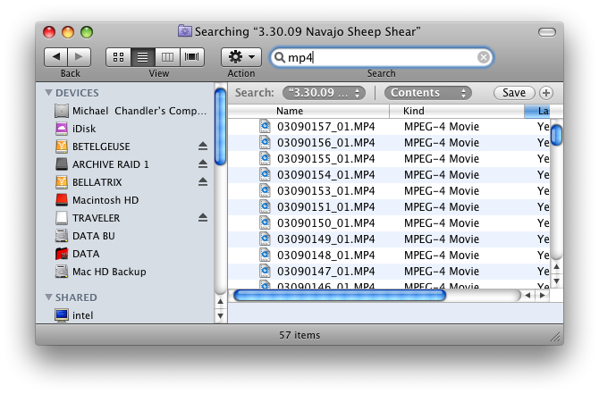
Task: Switch to column view mode
Action: click(x=167, y=57)
